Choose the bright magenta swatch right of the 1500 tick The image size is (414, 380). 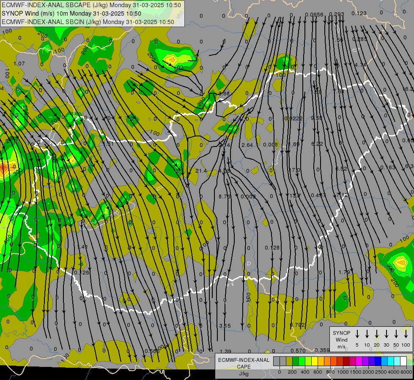tap(359, 361)
